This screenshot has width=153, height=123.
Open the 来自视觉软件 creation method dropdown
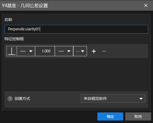[113, 98]
